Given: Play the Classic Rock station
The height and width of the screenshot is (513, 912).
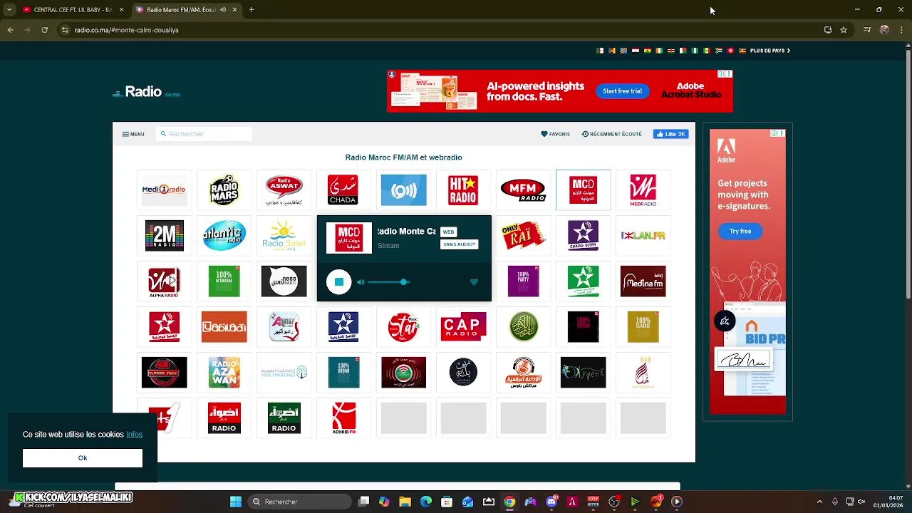Looking at the screenshot, I should tap(165, 373).
